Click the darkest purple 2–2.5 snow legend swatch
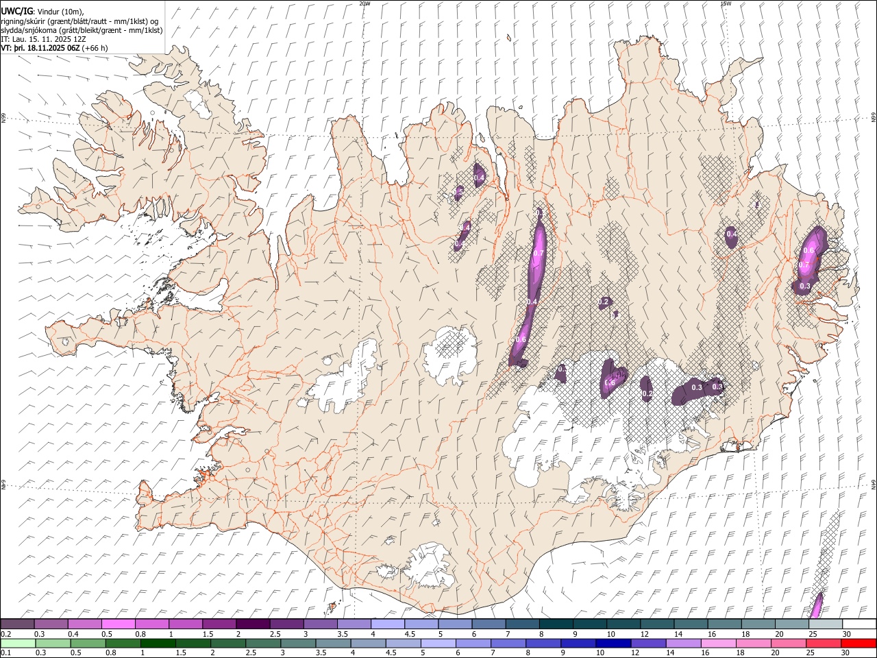 click(x=253, y=624)
